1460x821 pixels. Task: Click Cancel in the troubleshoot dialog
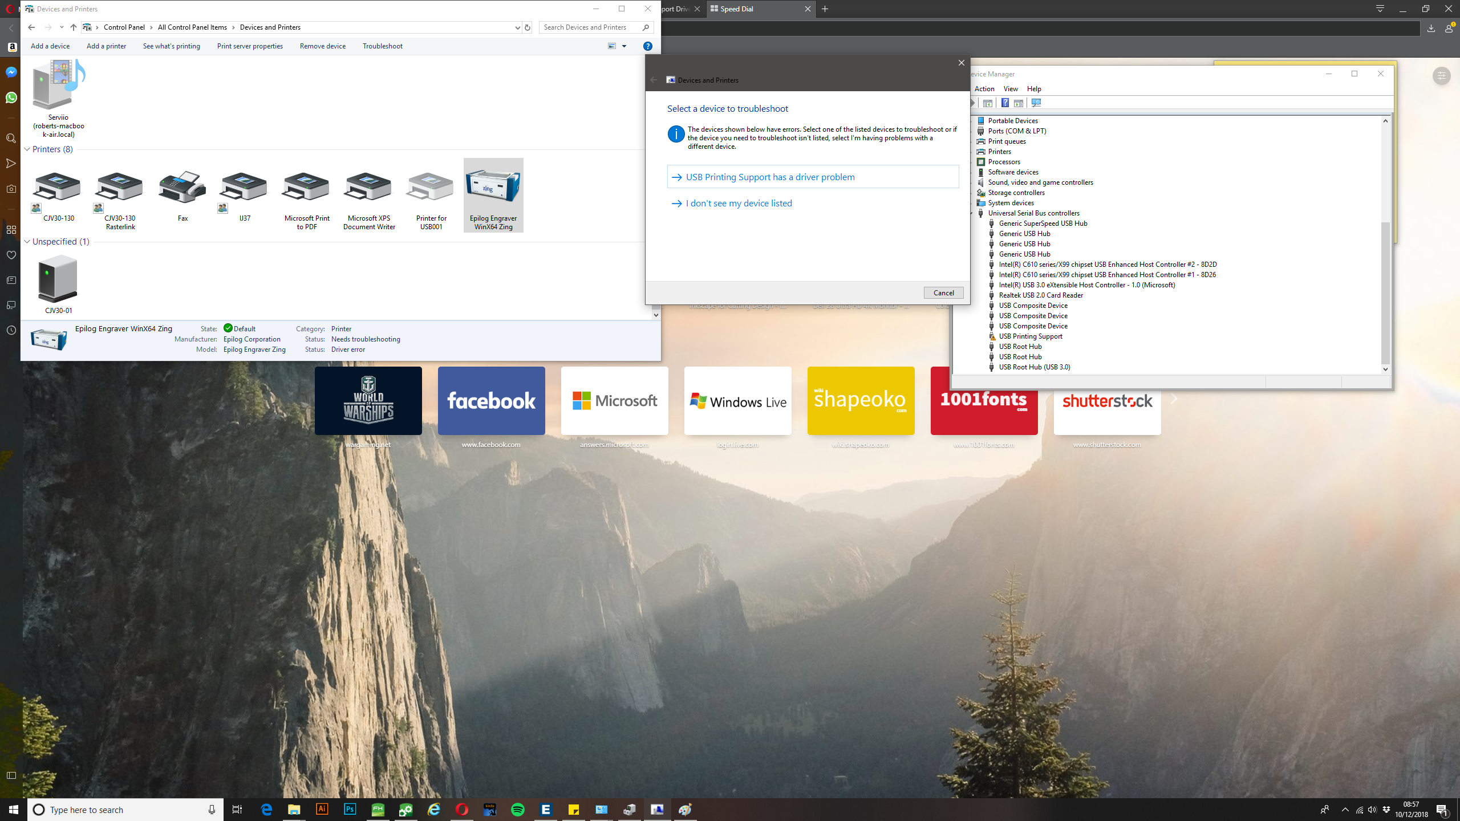(x=943, y=292)
